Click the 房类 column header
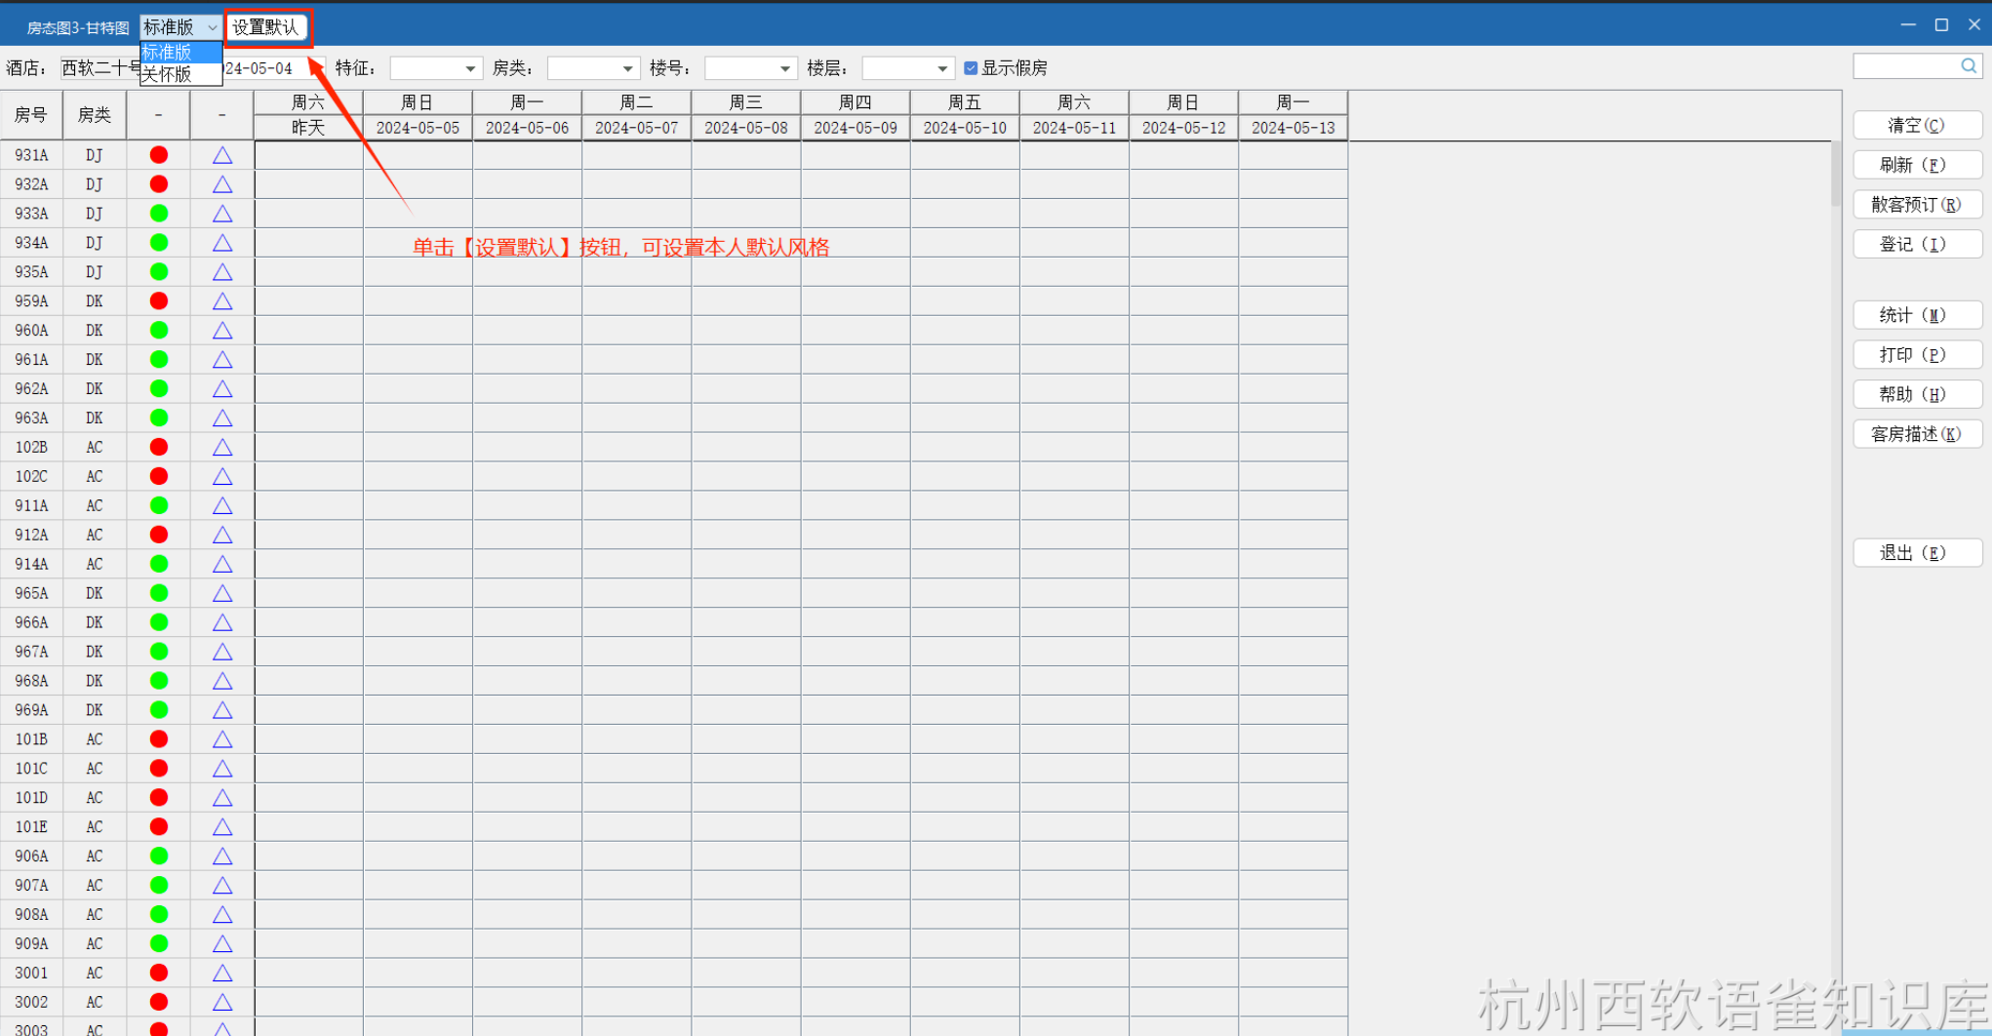 click(95, 115)
